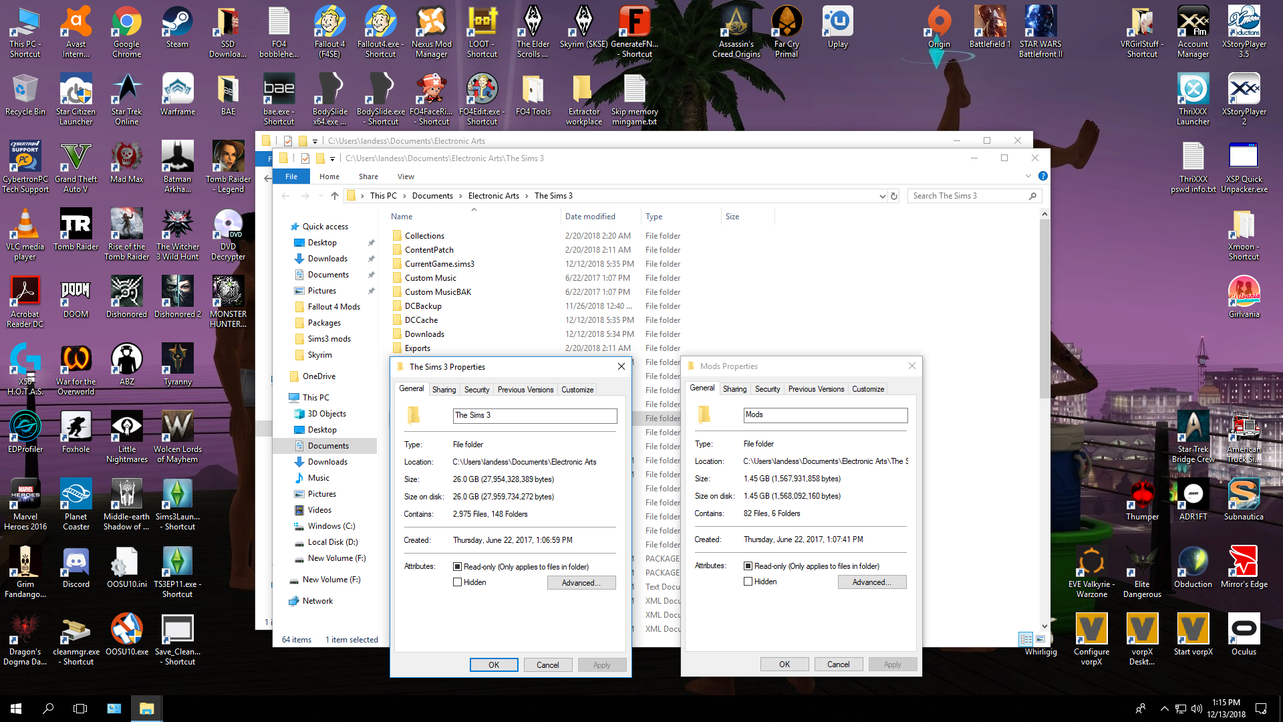Toggle Hidden in Mods Properties
The image size is (1283, 722).
point(748,582)
